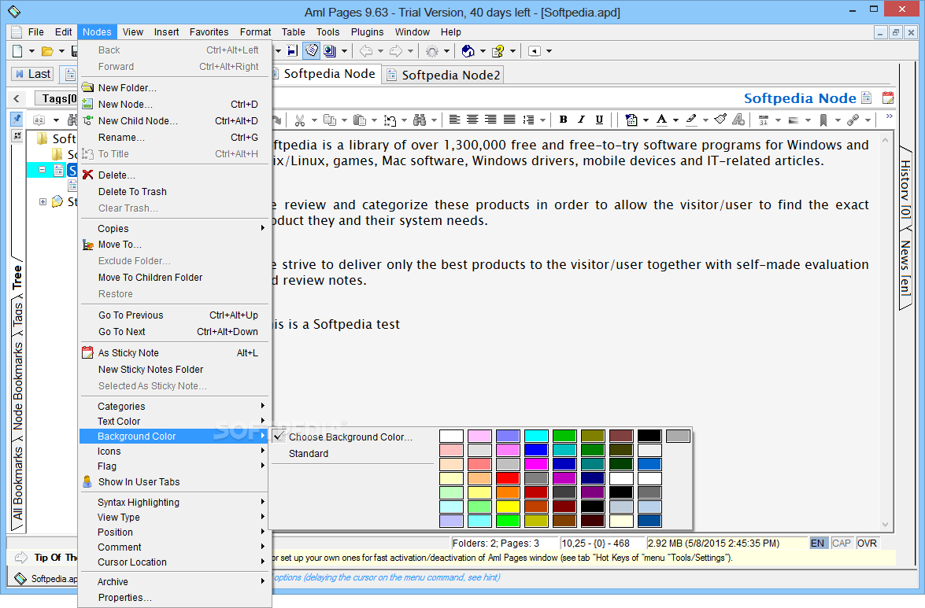Toggle the pin panel button
The width and height of the screenshot is (925, 608).
click(x=17, y=119)
